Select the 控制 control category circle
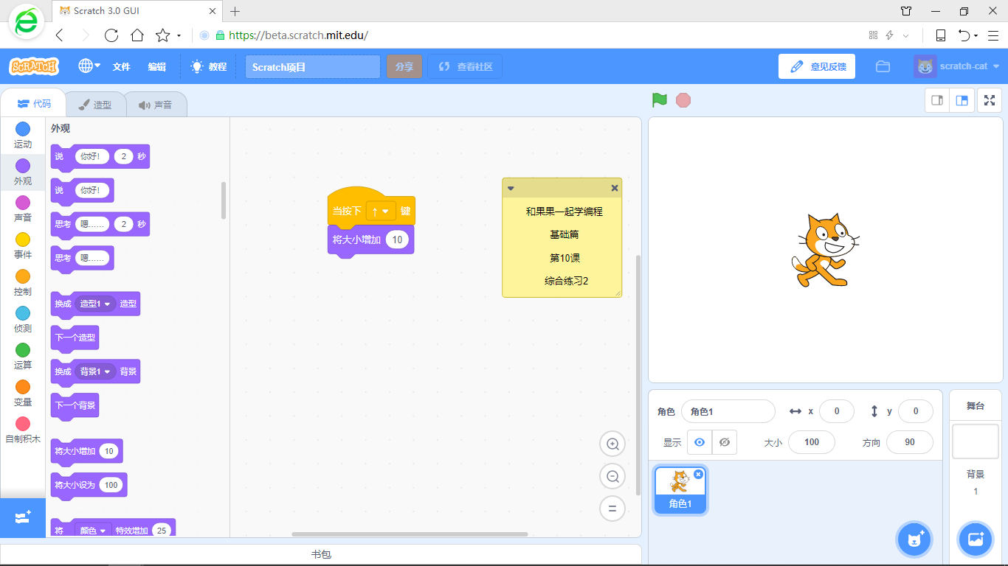The width and height of the screenshot is (1008, 566). coord(23,276)
